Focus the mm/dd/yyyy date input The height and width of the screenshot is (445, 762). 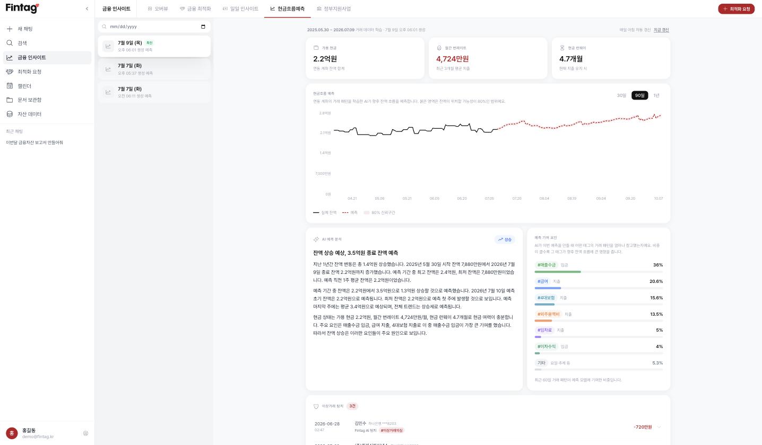tap(154, 26)
